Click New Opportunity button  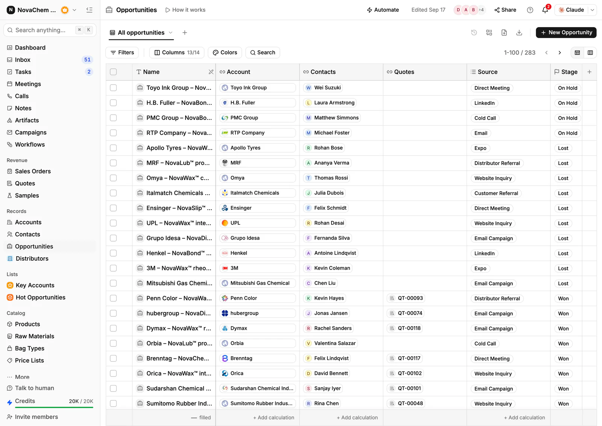tap(566, 33)
